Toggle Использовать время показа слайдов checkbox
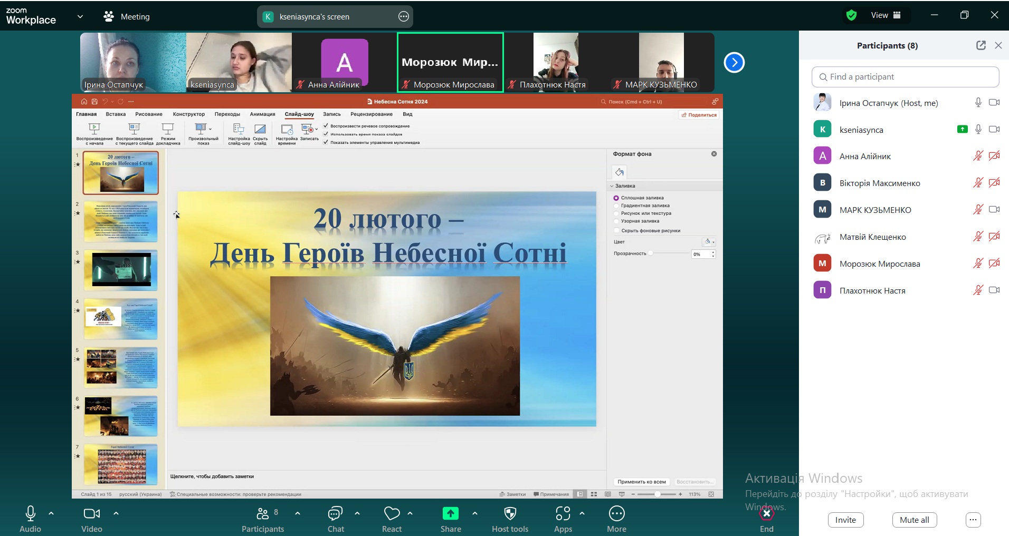 (326, 134)
